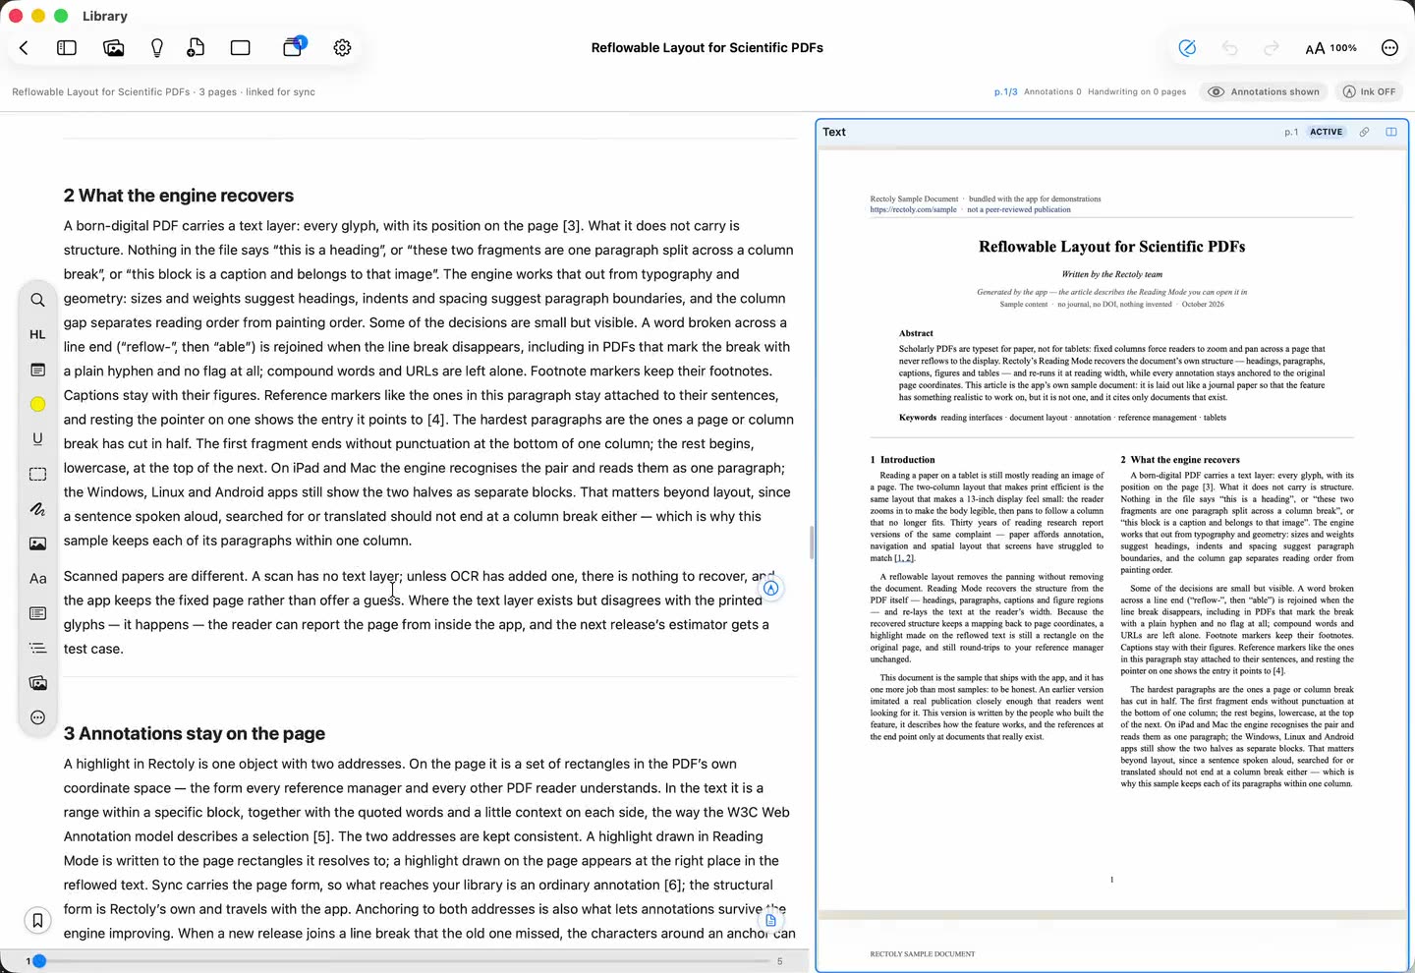Select the image tool in the side toolbar
This screenshot has width=1415, height=973.
pyautogui.click(x=37, y=544)
